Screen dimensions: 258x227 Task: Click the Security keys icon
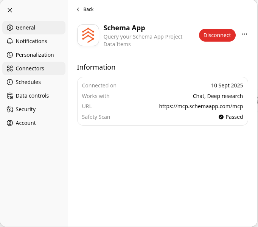[x=10, y=109]
